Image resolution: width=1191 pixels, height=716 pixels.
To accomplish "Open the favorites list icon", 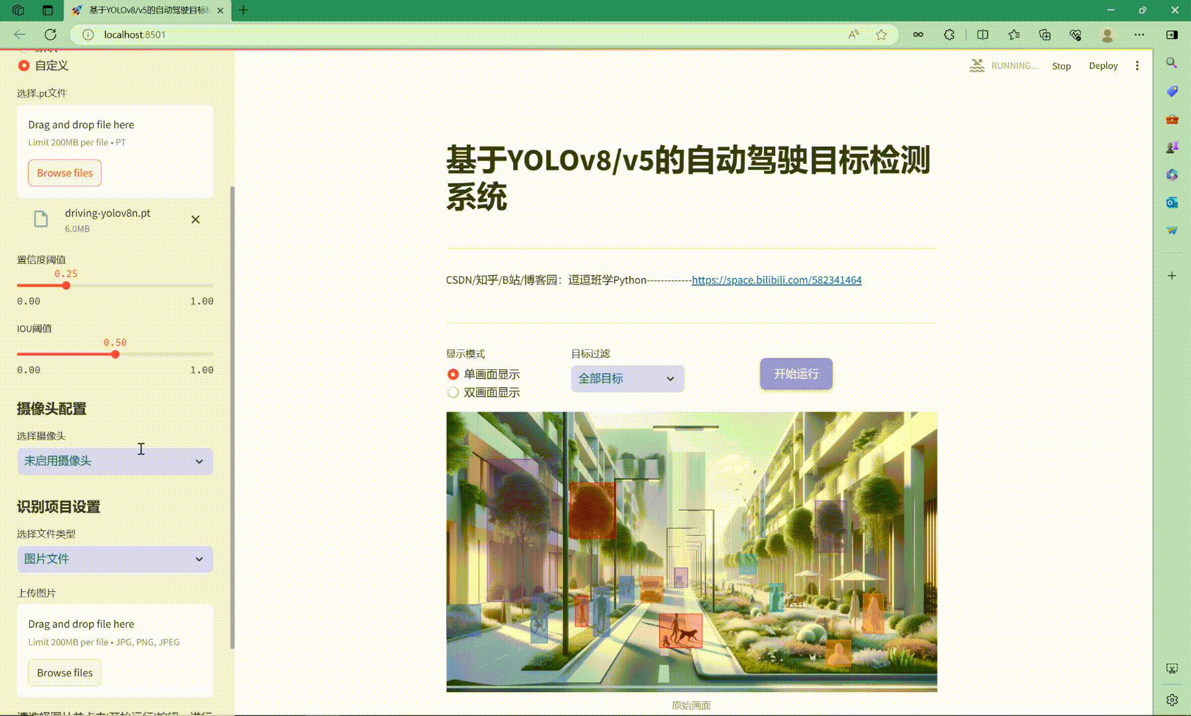I will click(1014, 34).
